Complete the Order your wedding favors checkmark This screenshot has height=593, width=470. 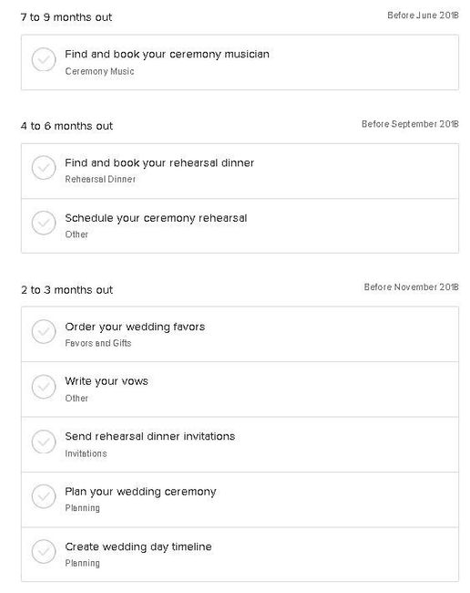[44, 332]
